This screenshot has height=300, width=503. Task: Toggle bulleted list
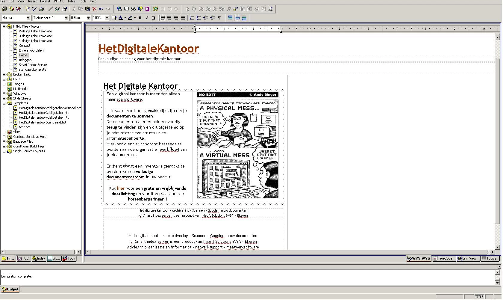point(199,18)
